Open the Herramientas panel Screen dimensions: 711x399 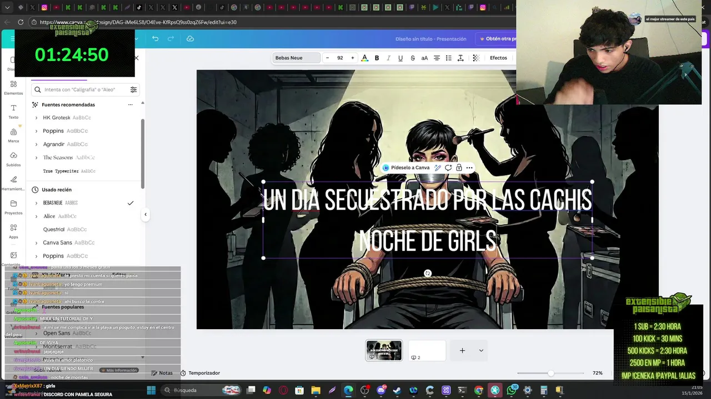[13, 183]
